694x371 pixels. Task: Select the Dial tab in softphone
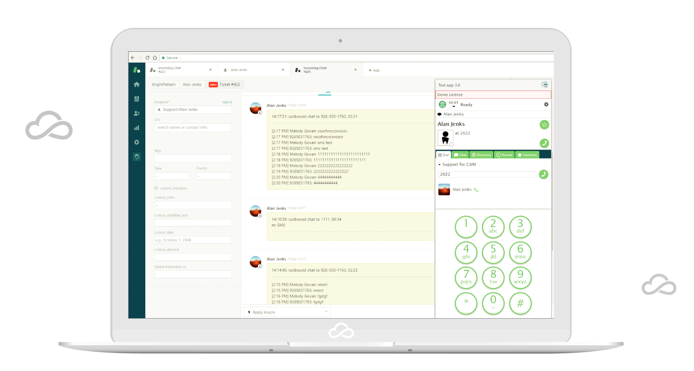[443, 155]
